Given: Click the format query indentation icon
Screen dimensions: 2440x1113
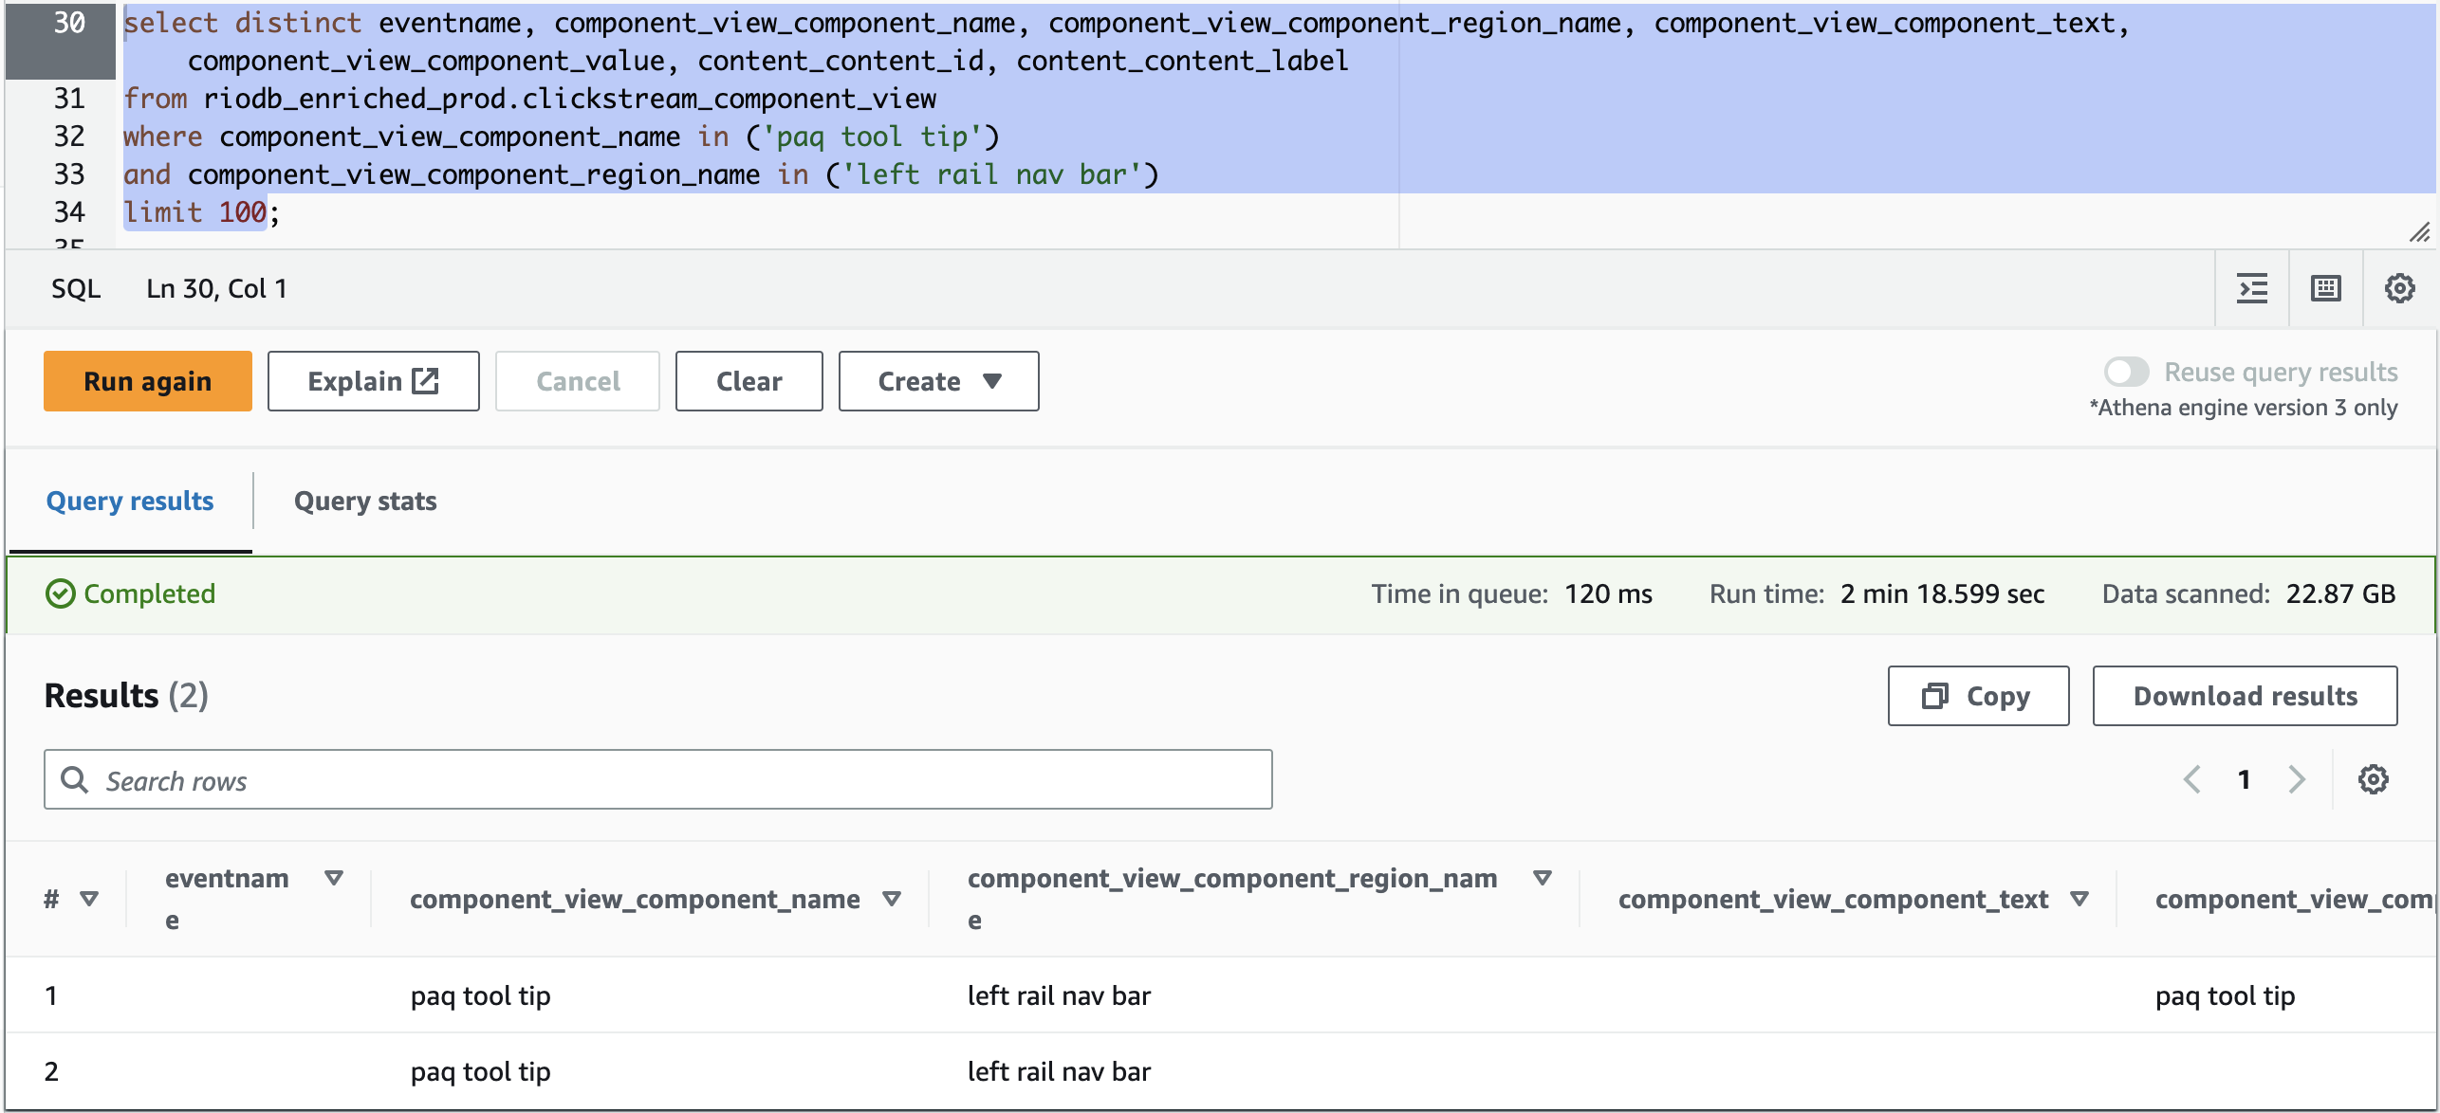Looking at the screenshot, I should coord(2251,288).
